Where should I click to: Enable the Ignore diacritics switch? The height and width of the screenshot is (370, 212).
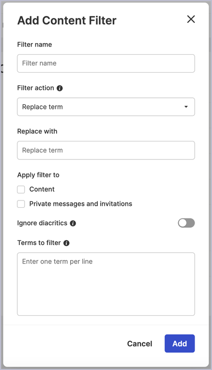pos(186,223)
